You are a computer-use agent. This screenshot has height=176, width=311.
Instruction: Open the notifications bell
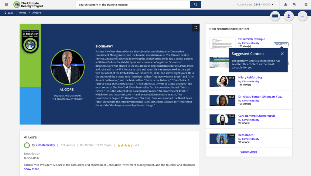pos(285,5)
